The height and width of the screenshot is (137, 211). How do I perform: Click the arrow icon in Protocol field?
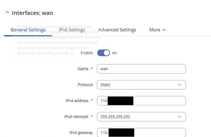tap(180, 85)
